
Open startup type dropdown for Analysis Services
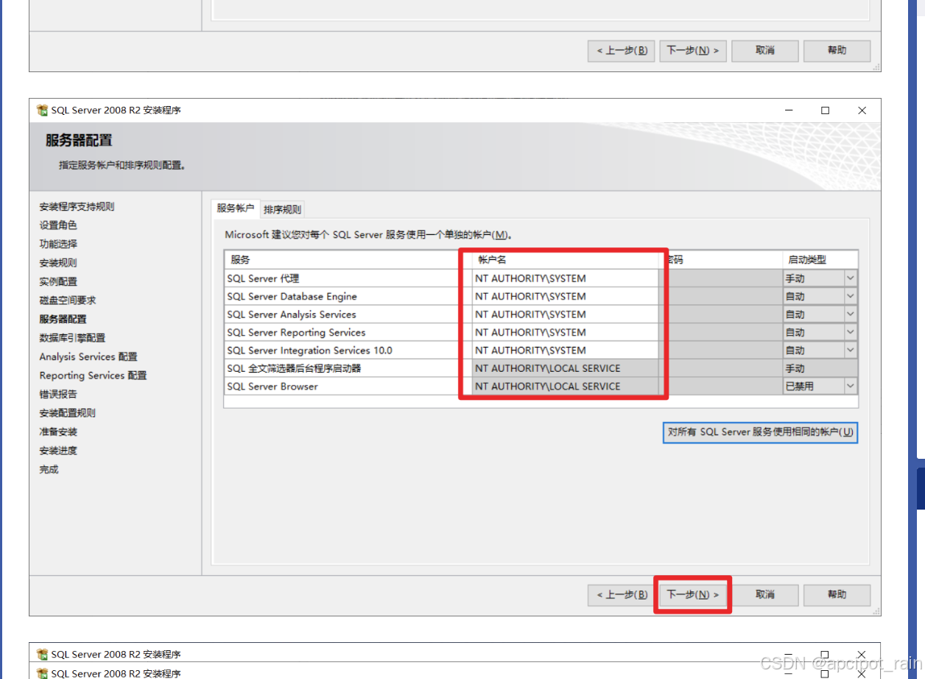pos(851,314)
